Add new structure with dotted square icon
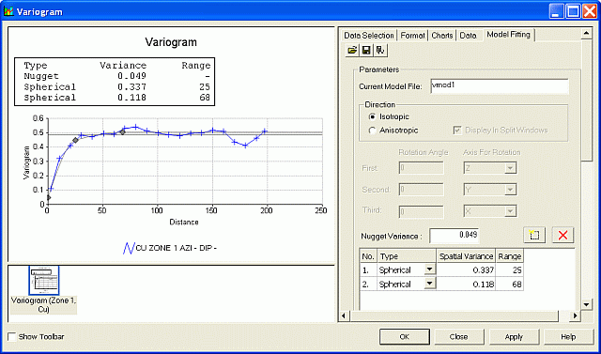 (x=534, y=235)
